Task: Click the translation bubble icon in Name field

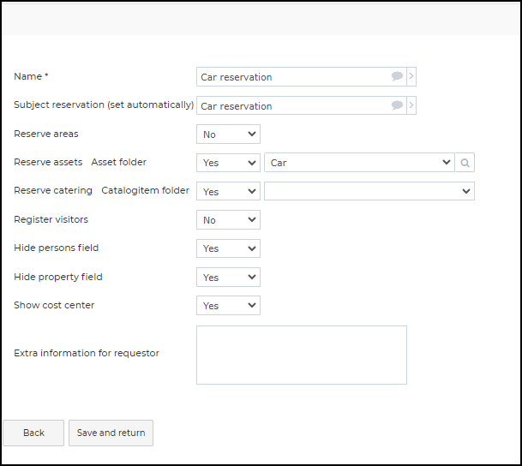Action: tap(397, 76)
